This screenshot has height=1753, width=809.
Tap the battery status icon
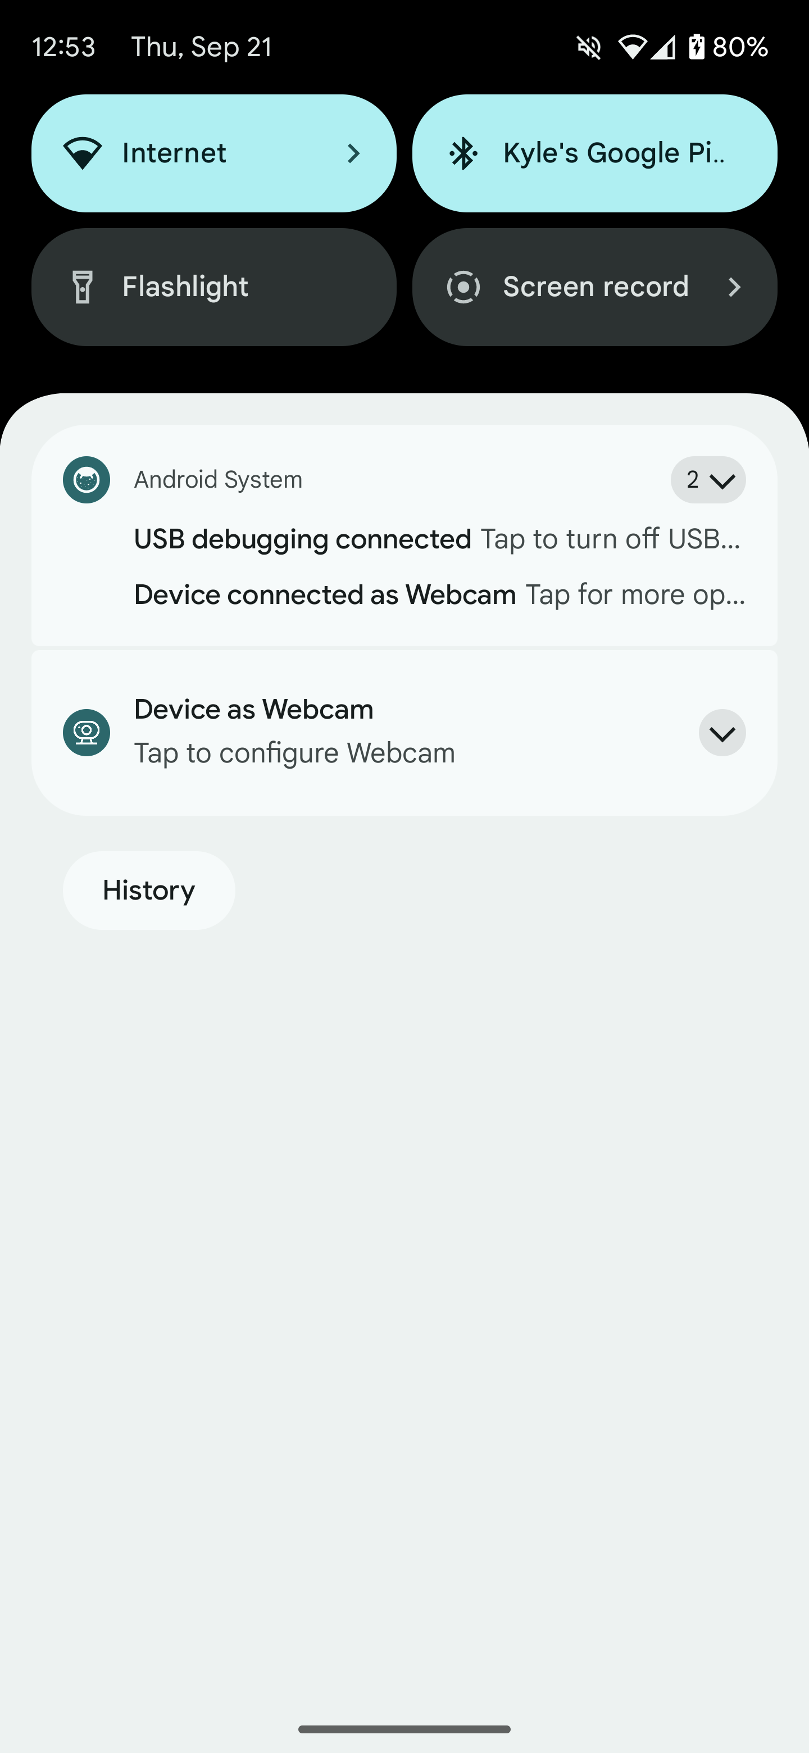697,47
